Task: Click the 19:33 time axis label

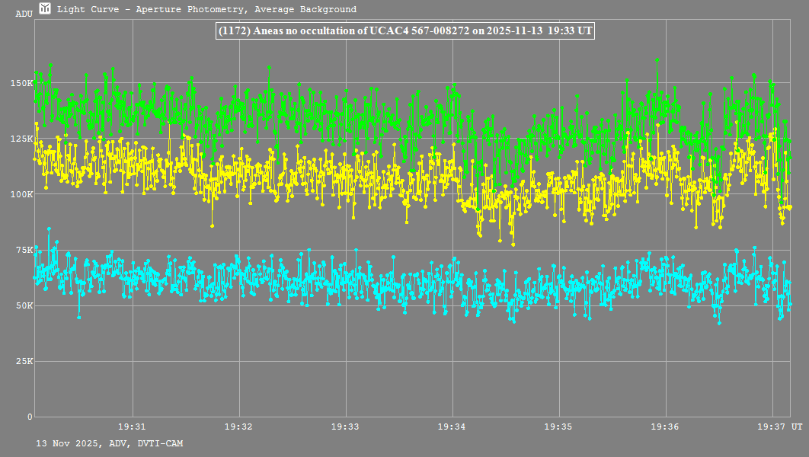Action: (x=345, y=427)
